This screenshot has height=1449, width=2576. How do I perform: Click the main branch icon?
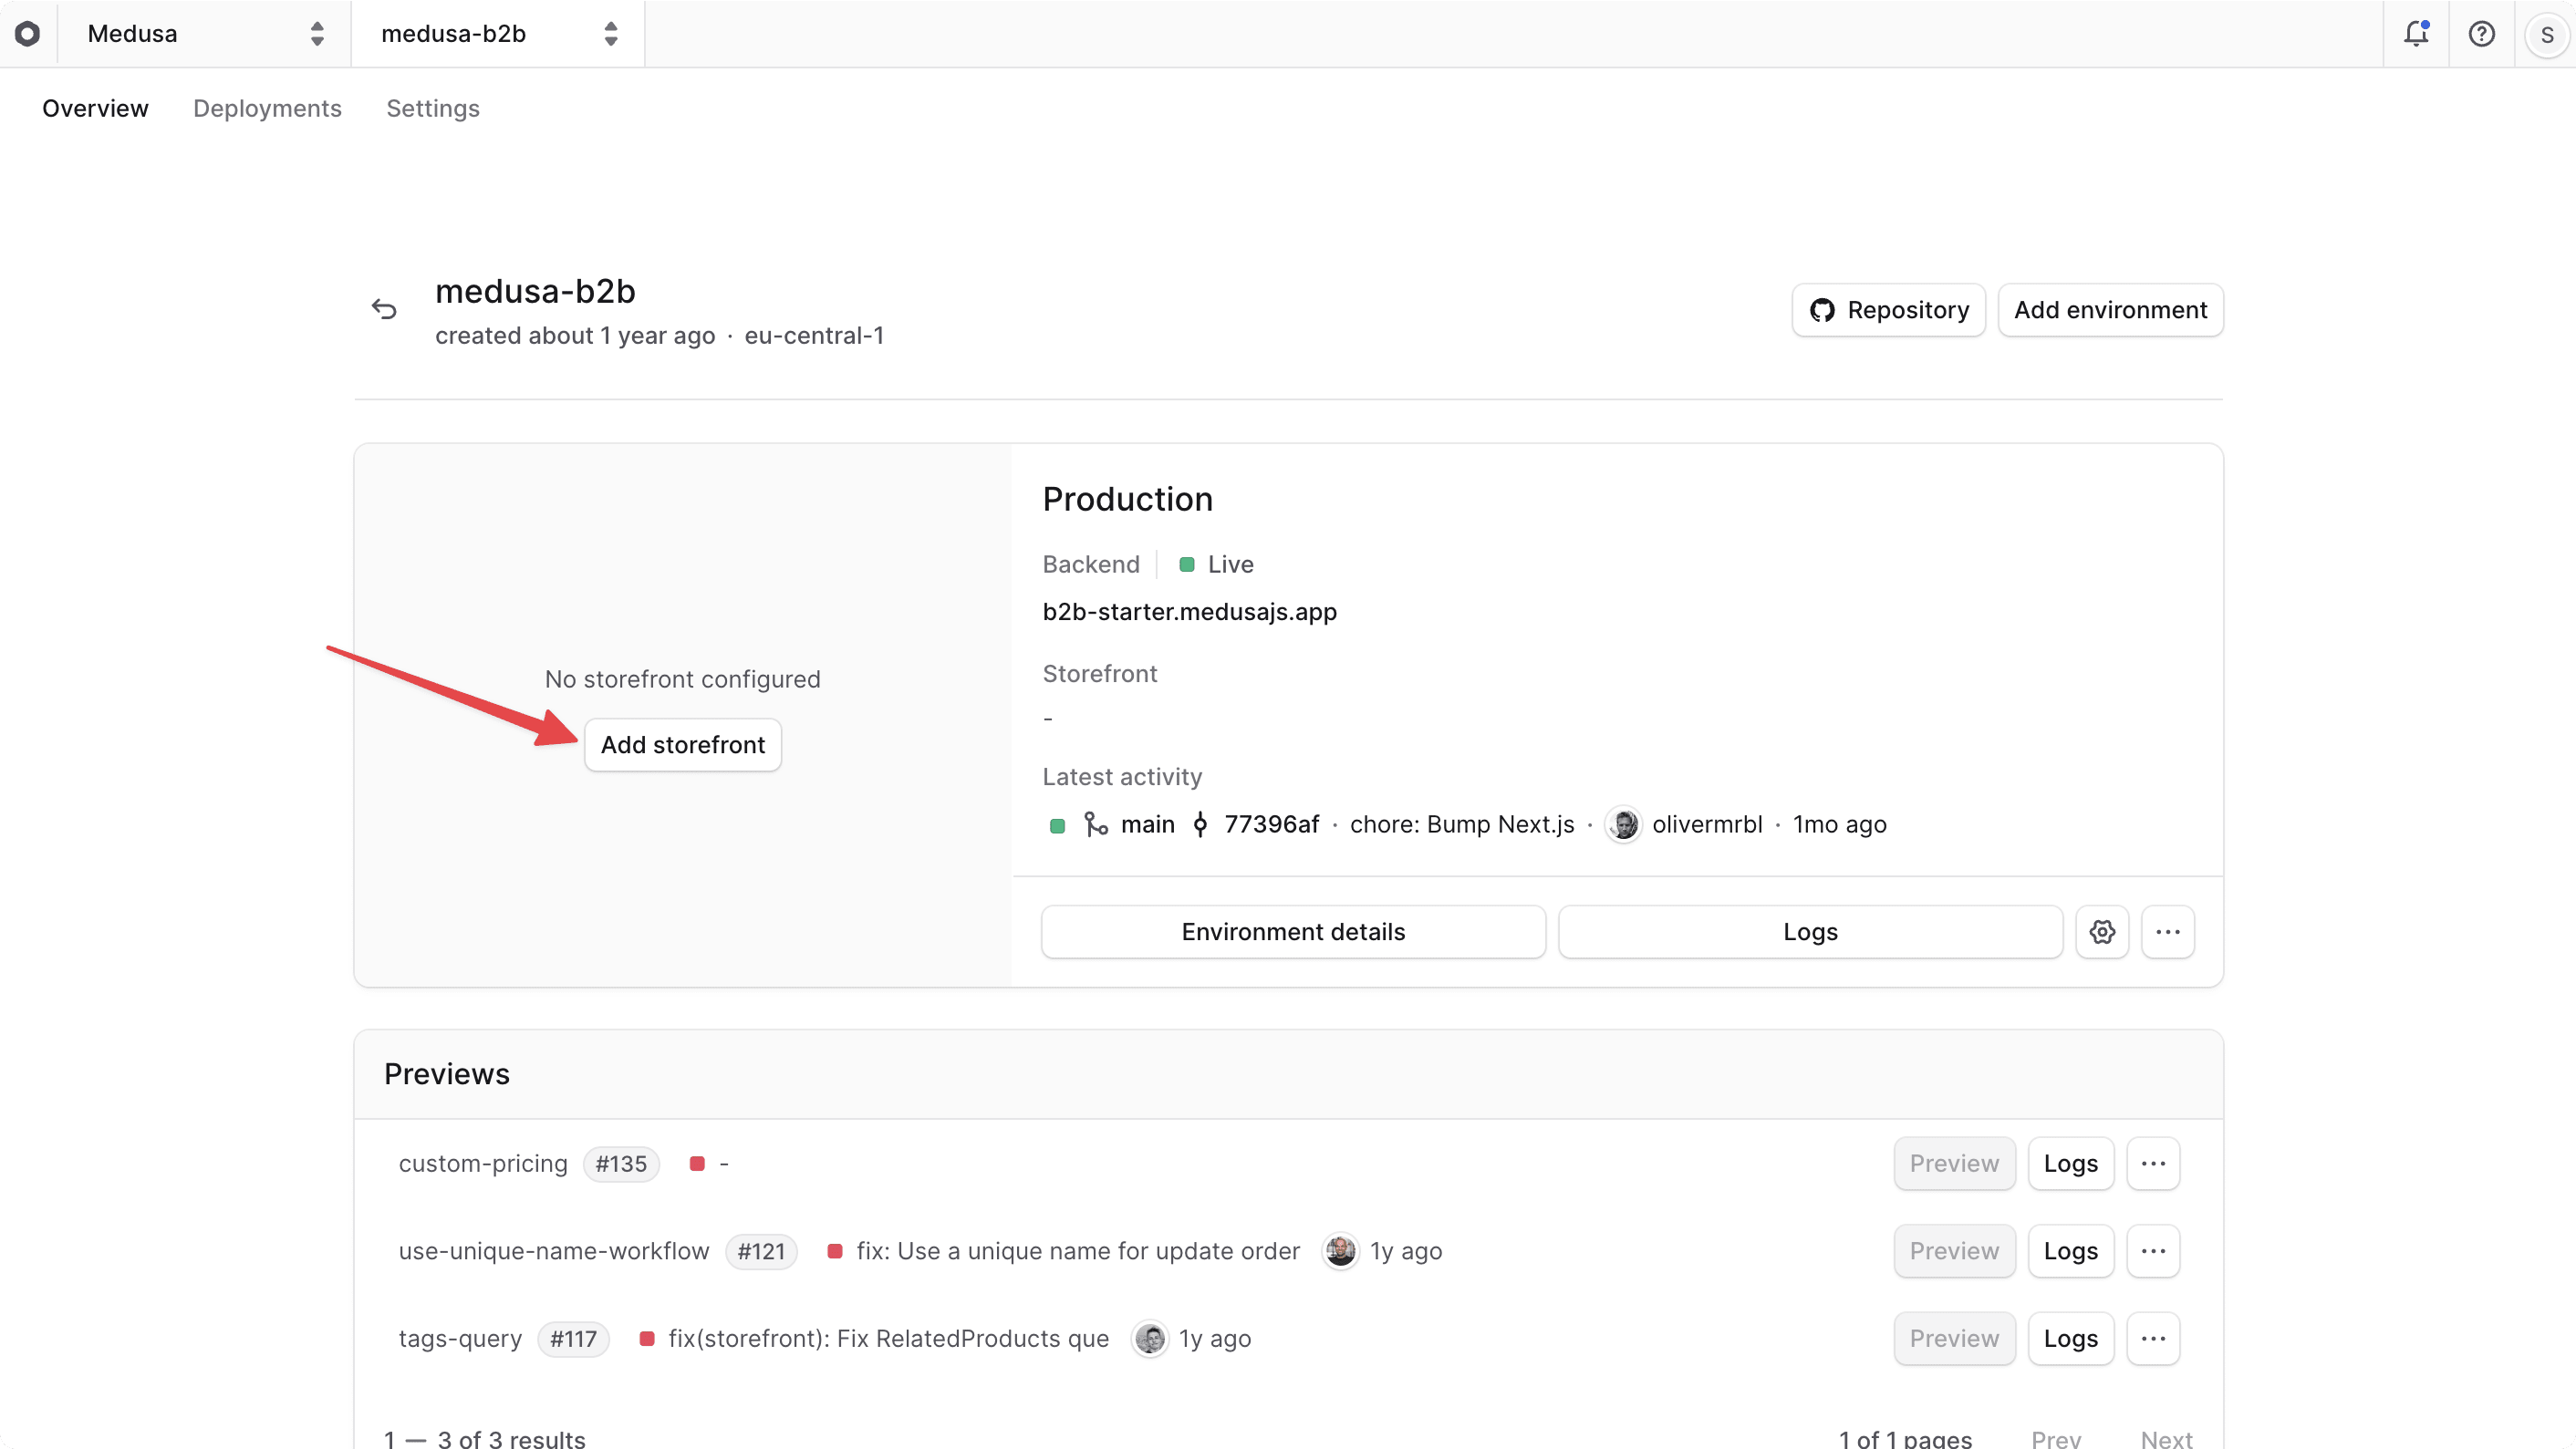(x=1097, y=824)
